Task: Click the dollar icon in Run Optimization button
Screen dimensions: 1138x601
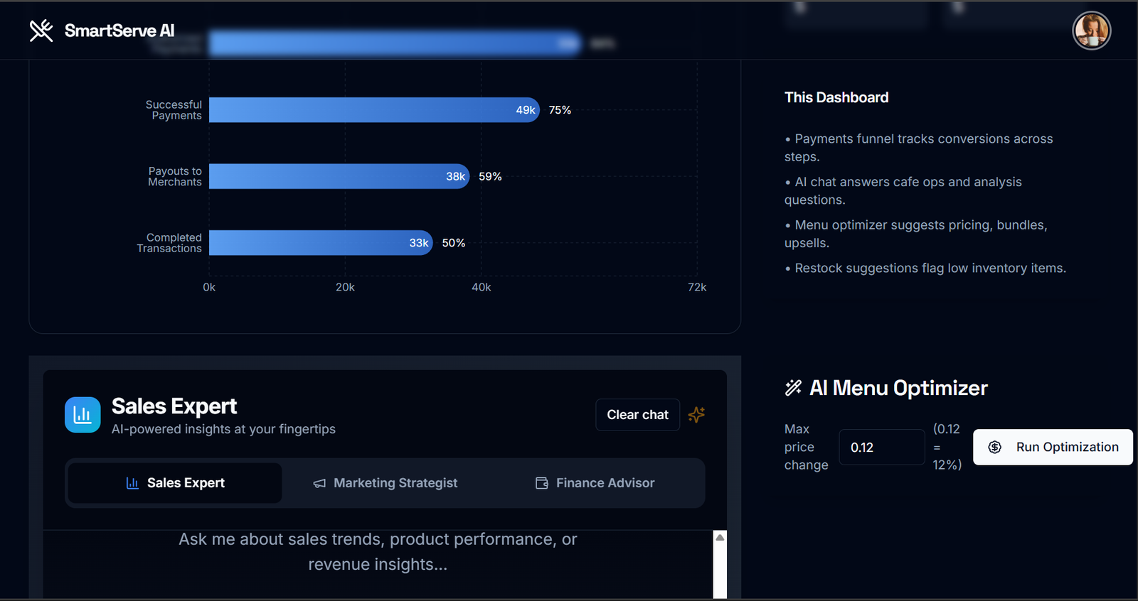Action: coord(995,447)
